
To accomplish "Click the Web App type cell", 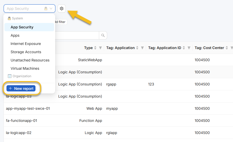I will click(x=94, y=108).
